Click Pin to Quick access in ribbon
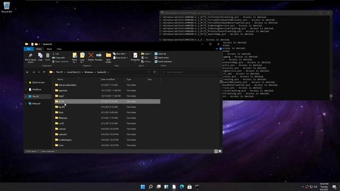 (x=30, y=58)
